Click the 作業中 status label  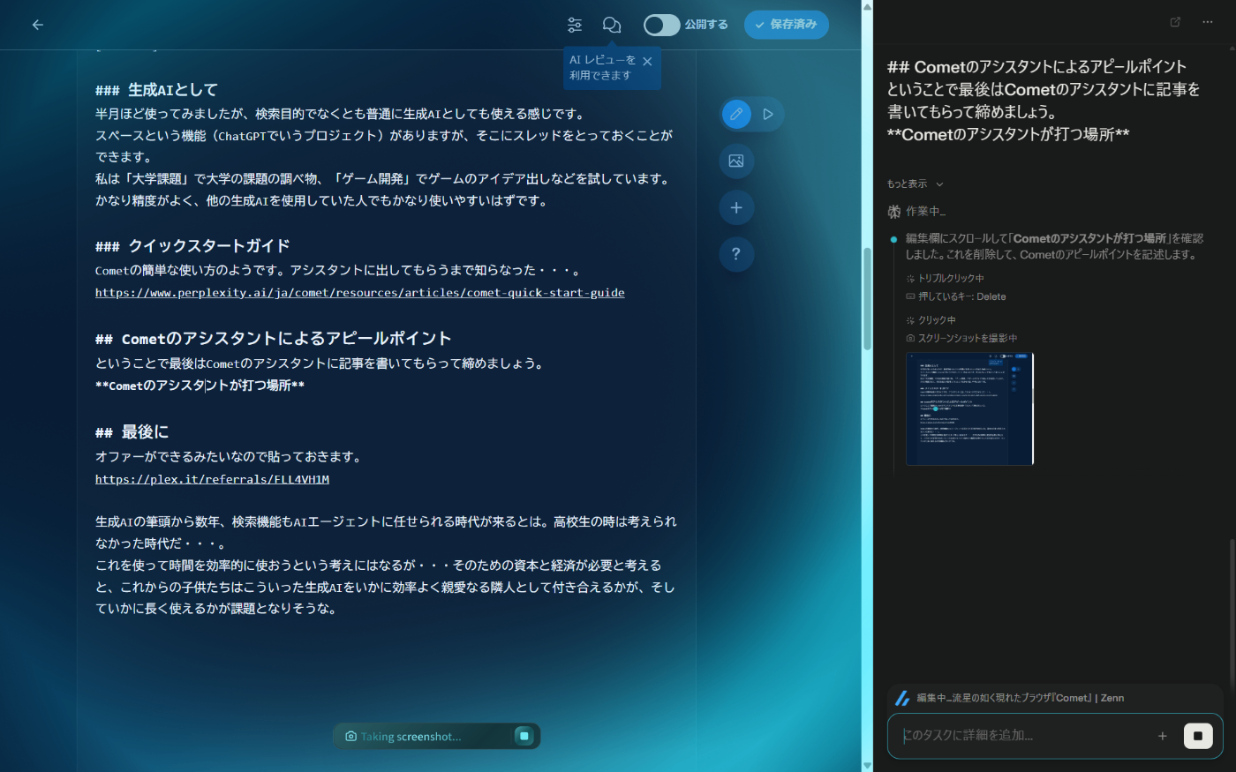925,212
